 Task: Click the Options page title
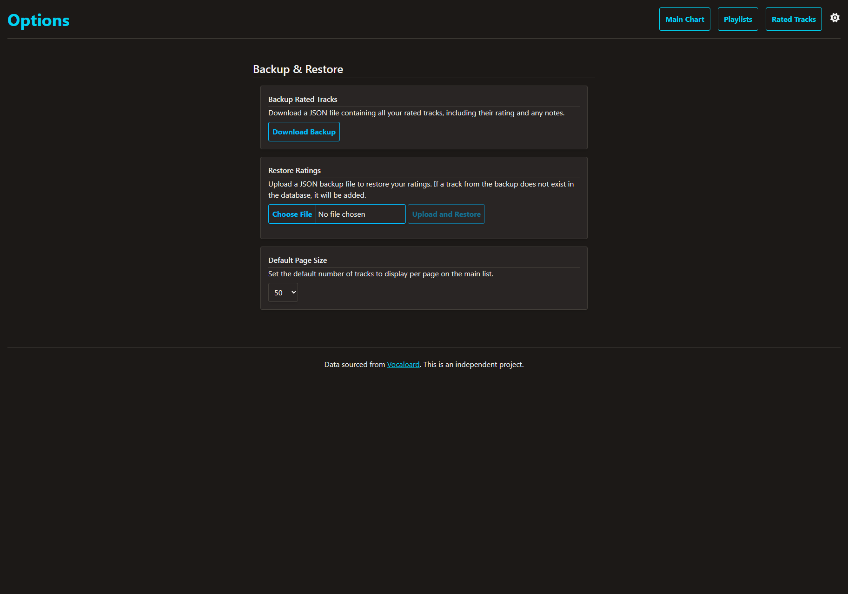(39, 20)
